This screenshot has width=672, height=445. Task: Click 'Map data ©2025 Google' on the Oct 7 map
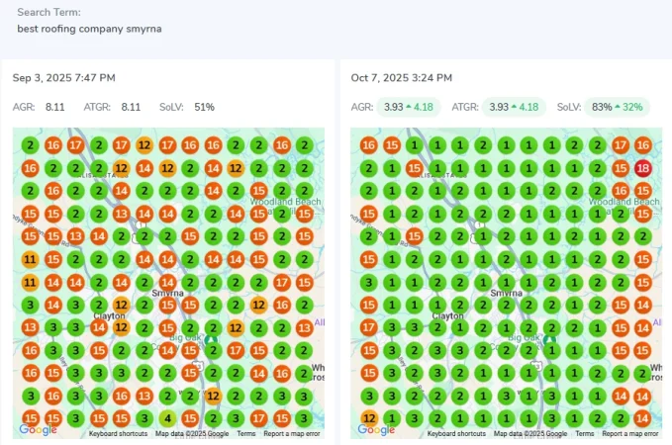coord(530,433)
